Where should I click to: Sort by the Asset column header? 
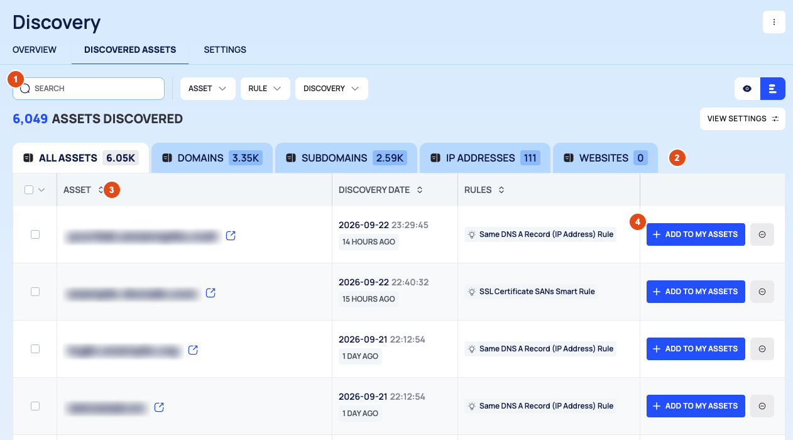coord(77,190)
